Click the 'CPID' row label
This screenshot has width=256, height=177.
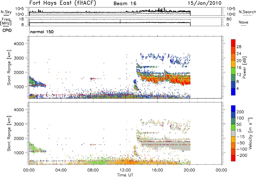7,30
